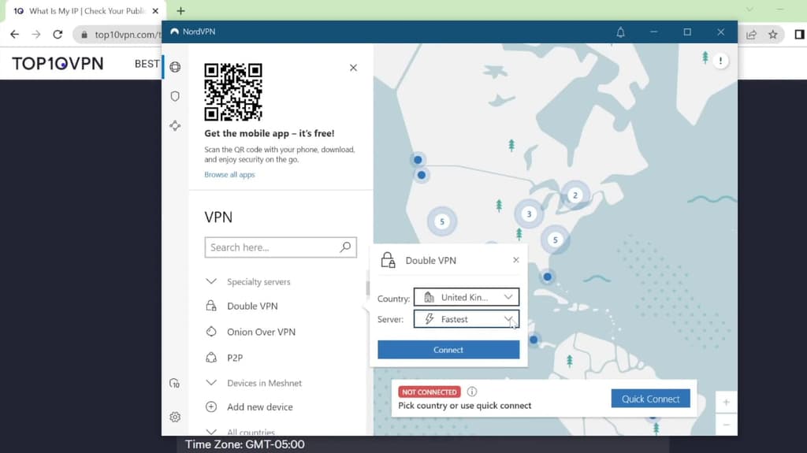807x453 pixels.
Task: Select the What Is My IP browser tab
Action: [x=85, y=11]
